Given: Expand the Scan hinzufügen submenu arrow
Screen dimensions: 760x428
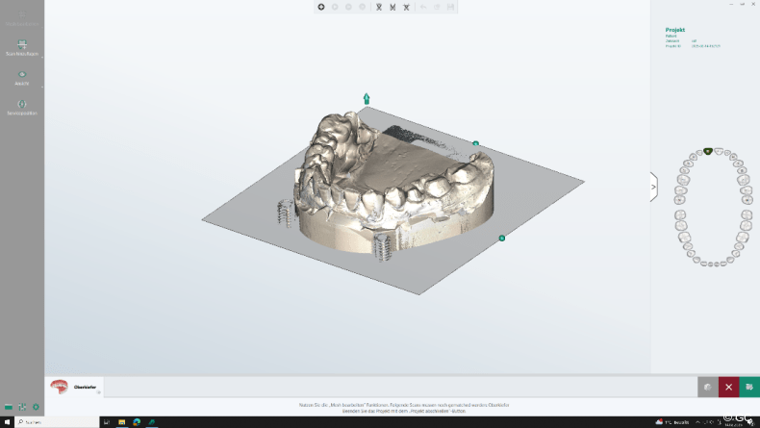Looking at the screenshot, I should [x=41, y=58].
